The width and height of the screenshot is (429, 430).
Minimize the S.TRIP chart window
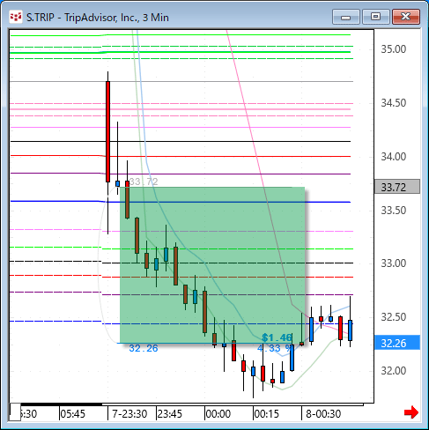[x=346, y=17]
